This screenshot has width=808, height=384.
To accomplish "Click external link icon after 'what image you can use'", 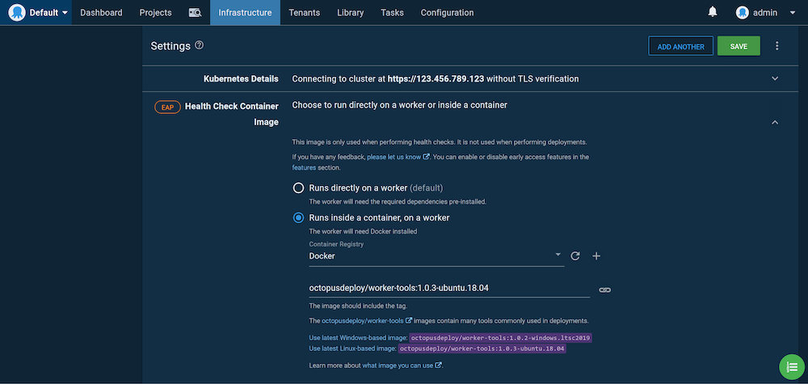I will point(439,365).
